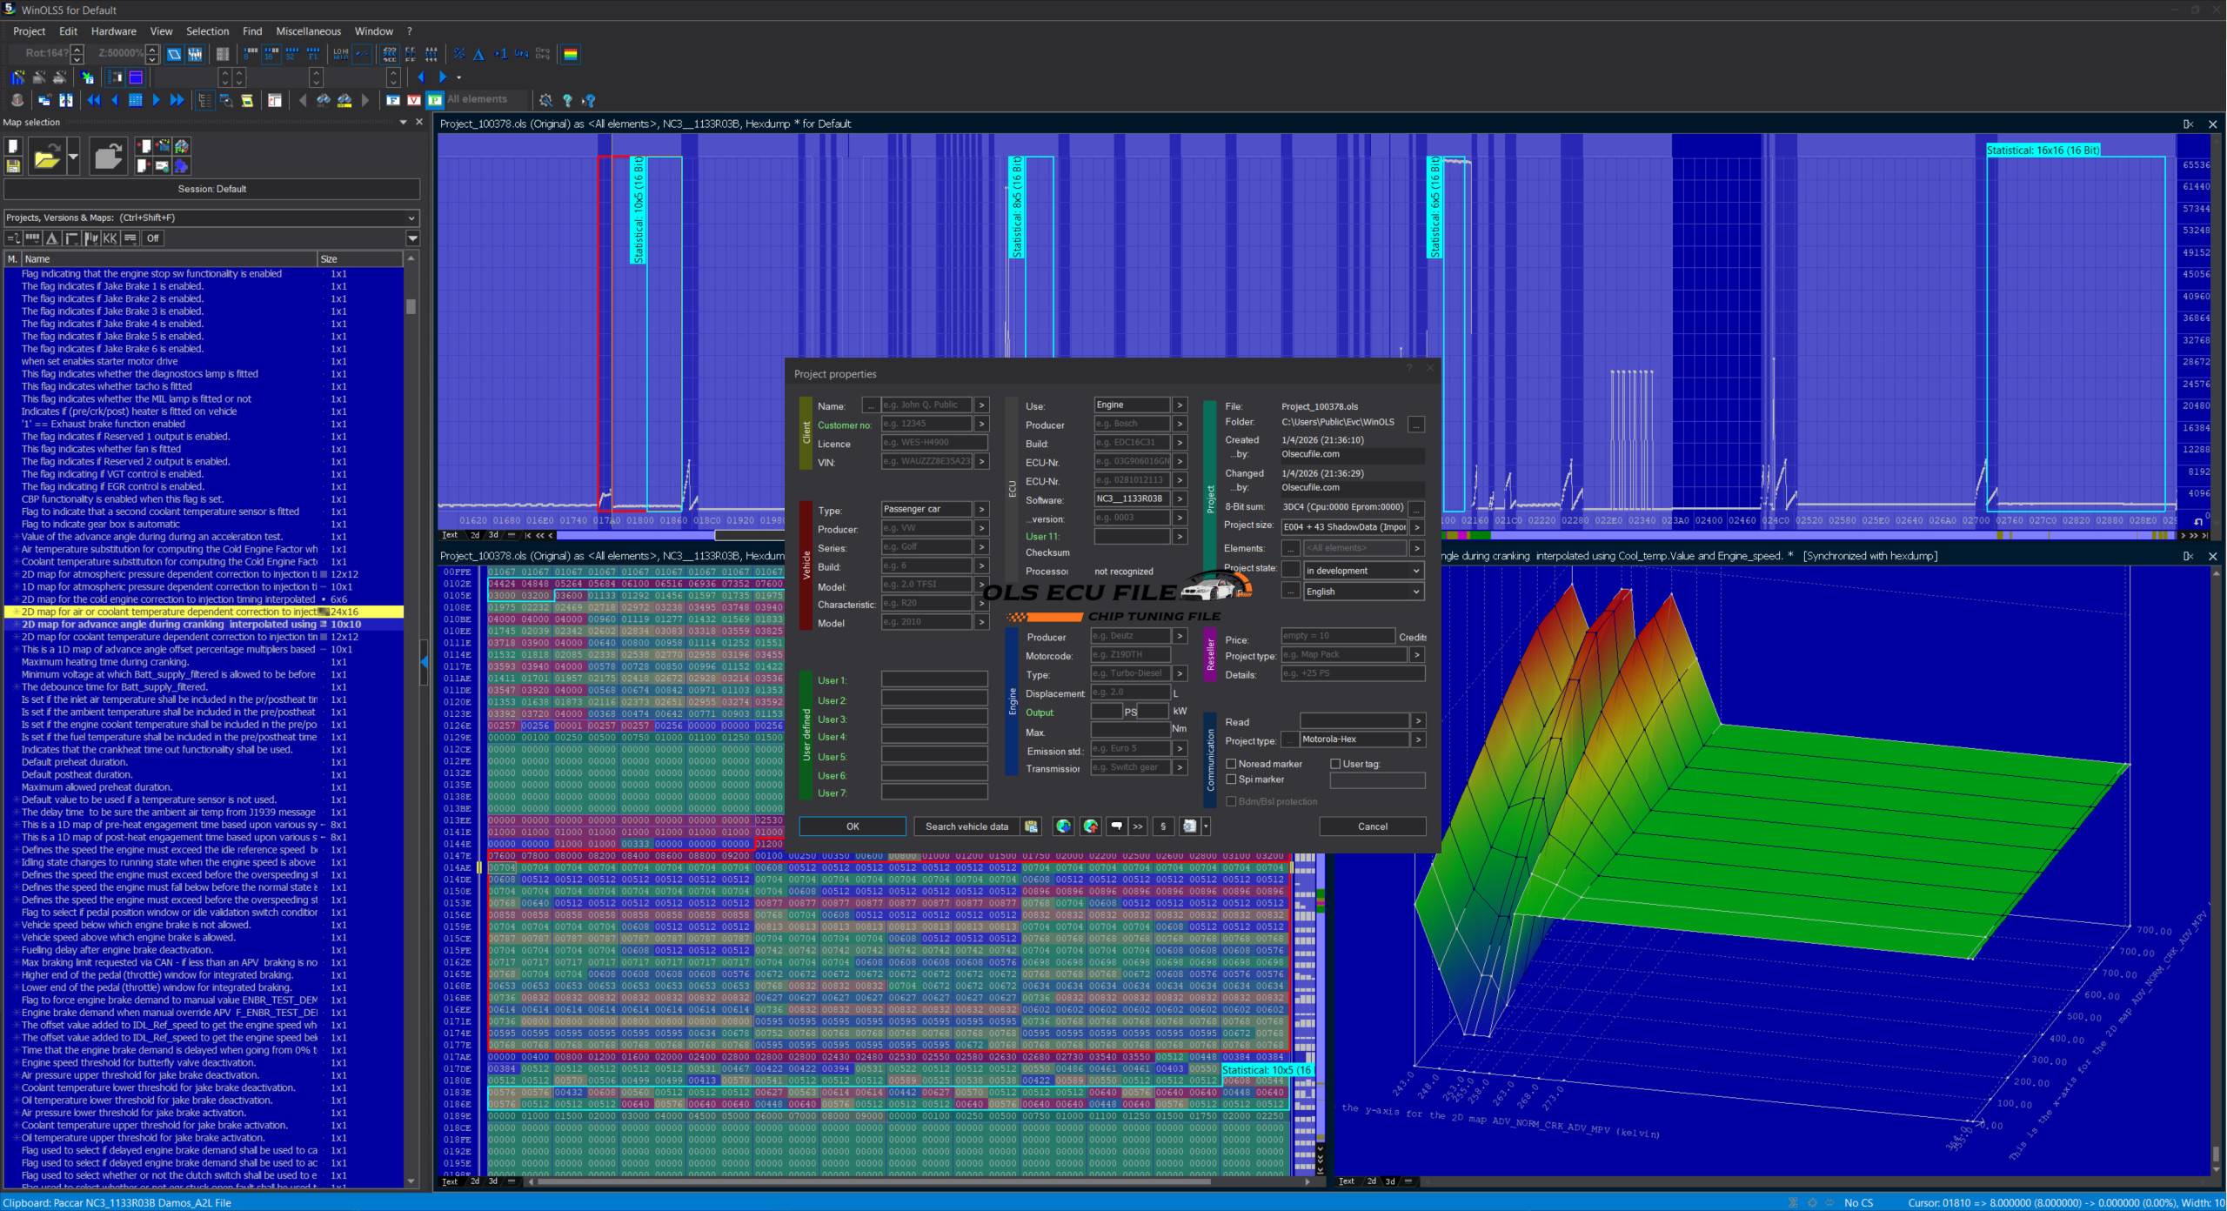Click the red V version filter icon
Viewport: 2227px width, 1211px height.
[414, 100]
